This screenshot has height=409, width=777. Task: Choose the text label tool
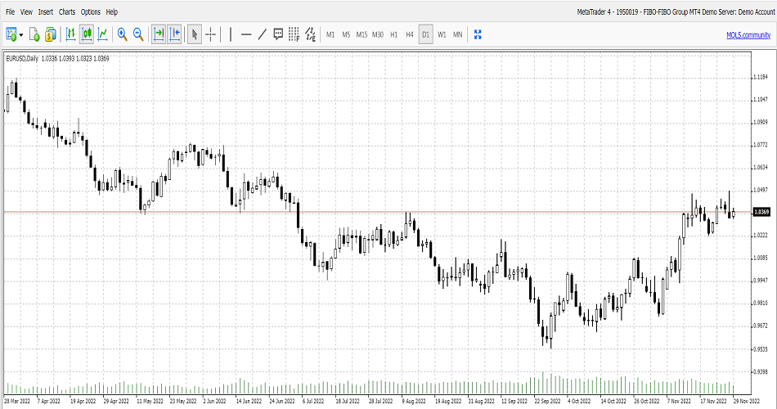pyautogui.click(x=278, y=34)
